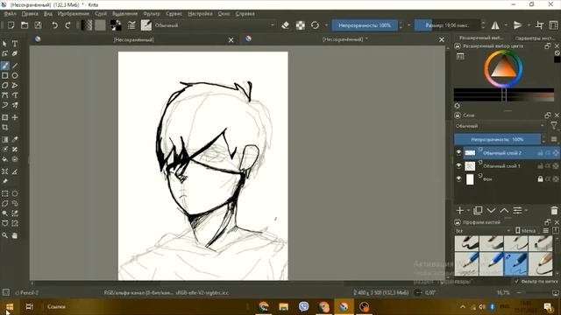Image resolution: width=561 pixels, height=315 pixels.
Task: Open the layer blending mode dropdown
Action: coord(500,126)
